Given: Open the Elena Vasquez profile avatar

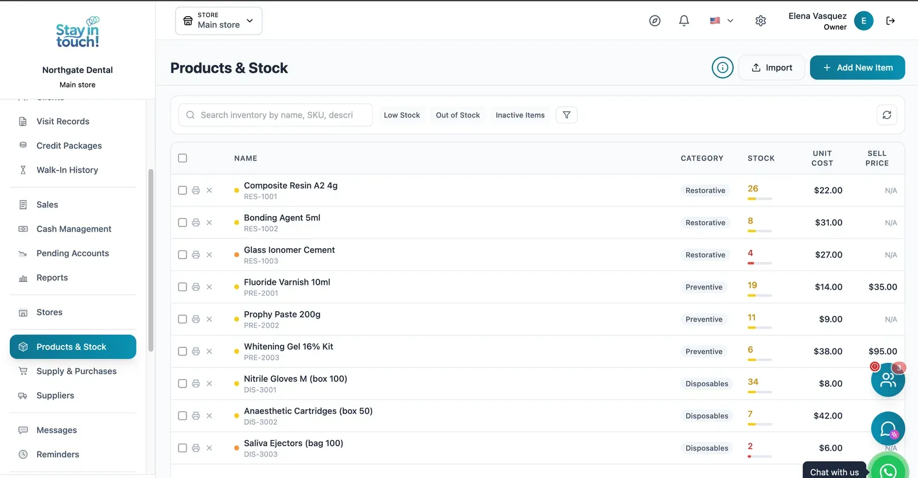Looking at the screenshot, I should click(x=863, y=21).
